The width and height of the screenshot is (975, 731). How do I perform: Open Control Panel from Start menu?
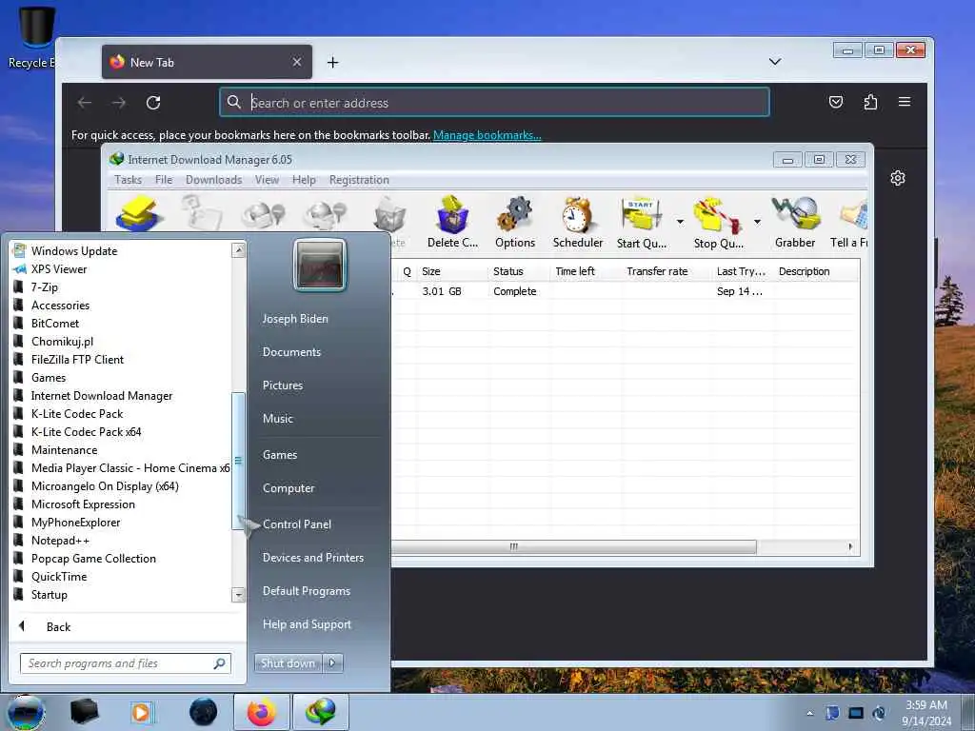point(297,524)
